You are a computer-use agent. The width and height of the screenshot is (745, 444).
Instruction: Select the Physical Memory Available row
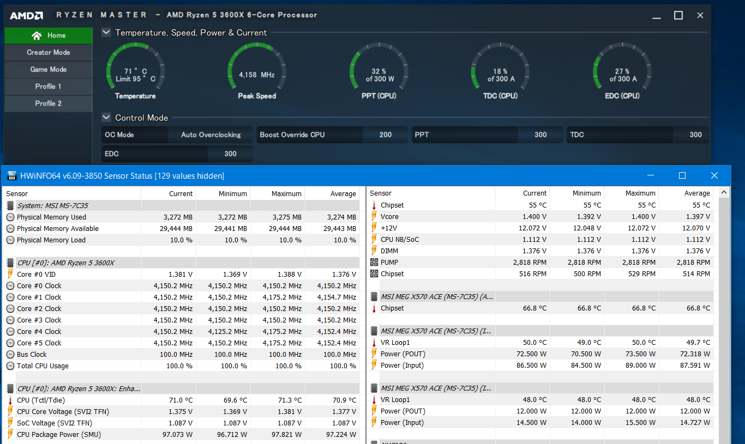pyautogui.click(x=182, y=228)
